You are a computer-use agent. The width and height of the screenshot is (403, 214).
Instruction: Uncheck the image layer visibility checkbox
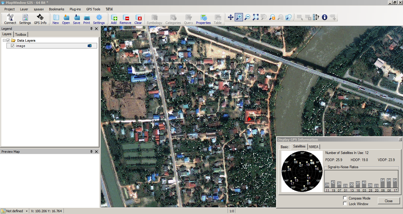click(12, 46)
